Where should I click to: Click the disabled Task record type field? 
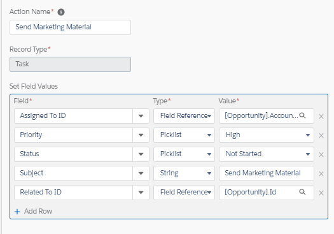(70, 64)
